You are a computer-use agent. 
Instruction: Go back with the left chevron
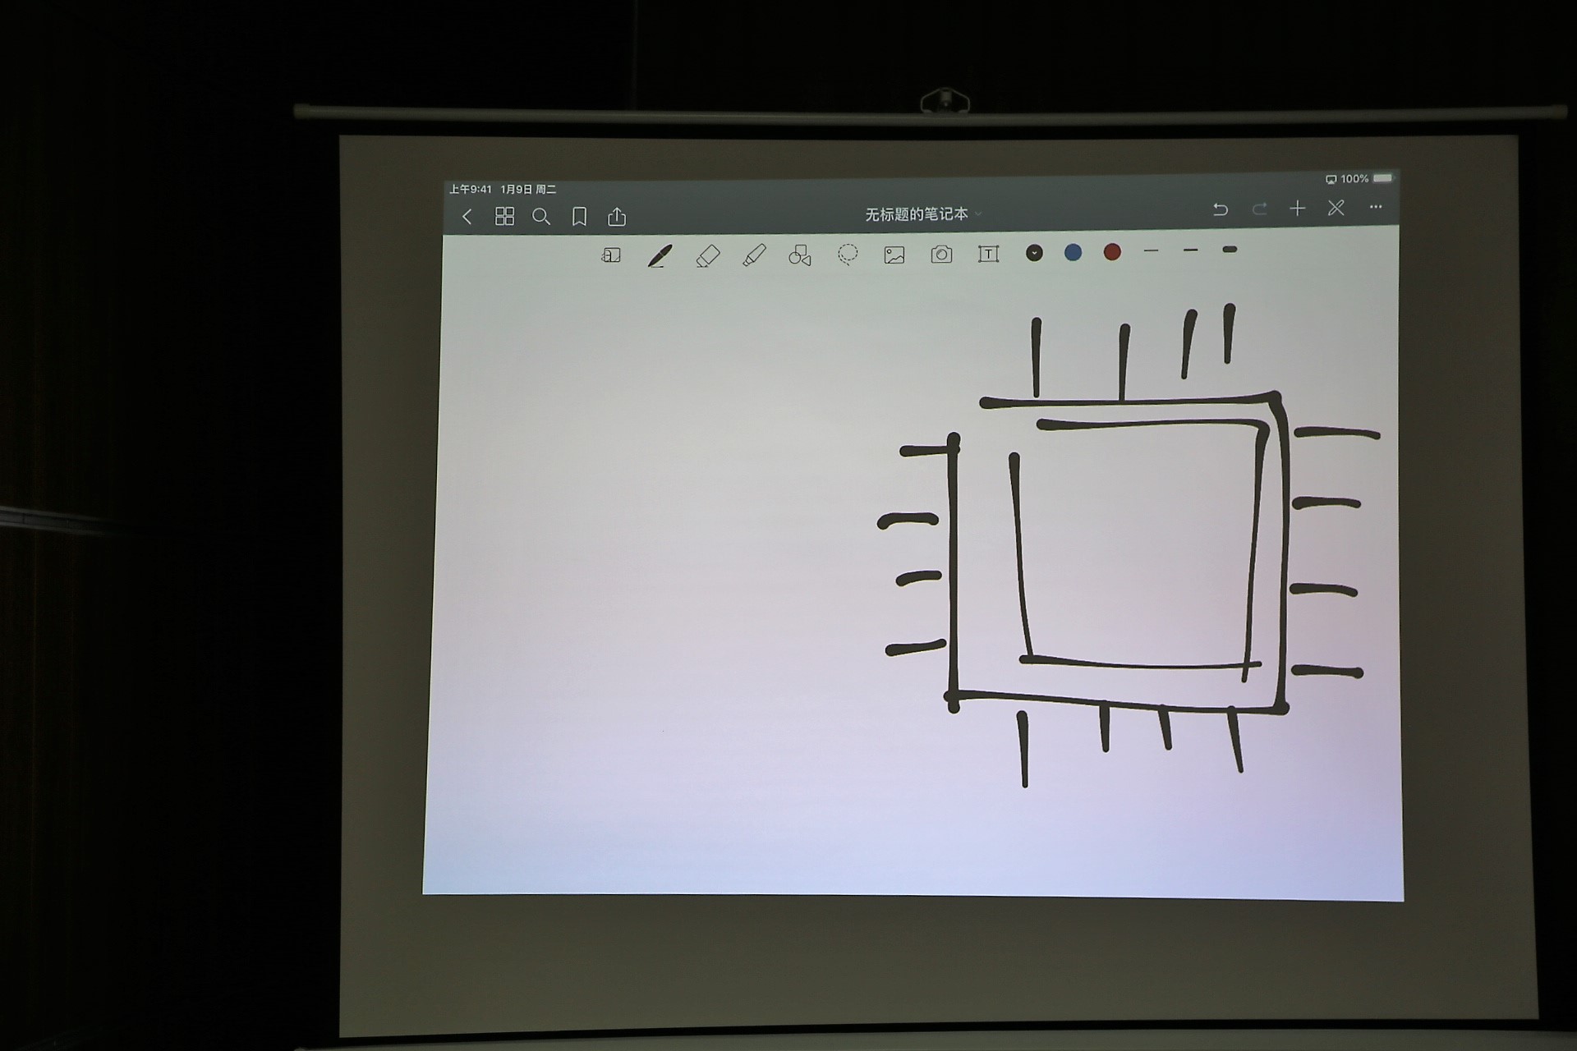[467, 217]
